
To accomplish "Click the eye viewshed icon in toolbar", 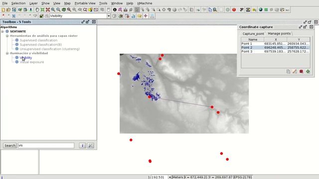I will tap(248, 9).
